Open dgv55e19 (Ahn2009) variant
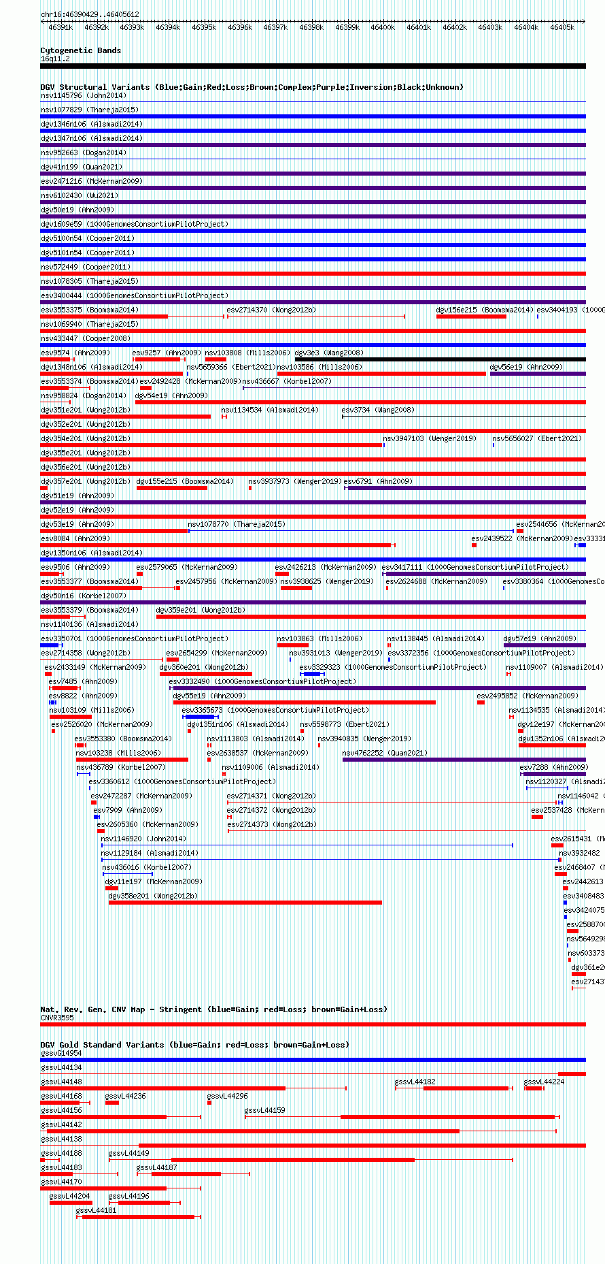The image size is (605, 1264). click(x=209, y=696)
